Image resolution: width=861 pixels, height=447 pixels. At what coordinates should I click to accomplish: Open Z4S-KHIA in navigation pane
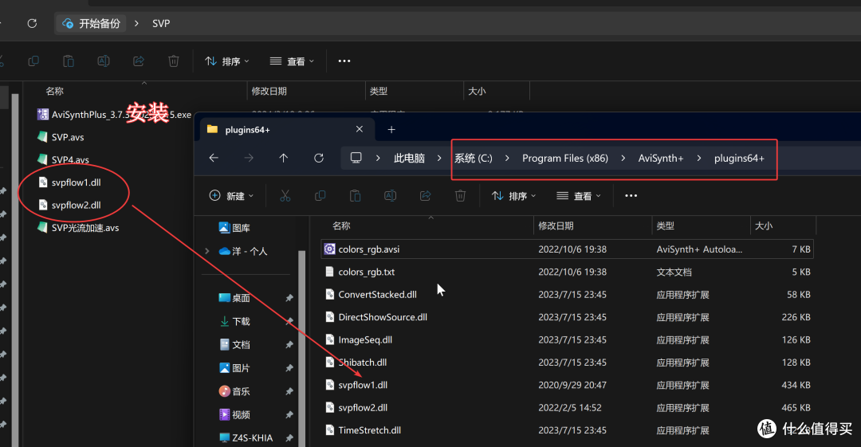pos(246,437)
